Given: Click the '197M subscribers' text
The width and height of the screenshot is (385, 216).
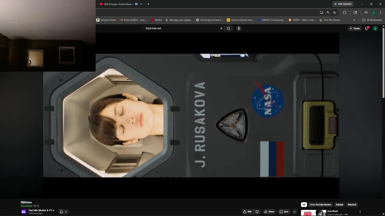Looking at the screenshot, I should click(x=35, y=213).
